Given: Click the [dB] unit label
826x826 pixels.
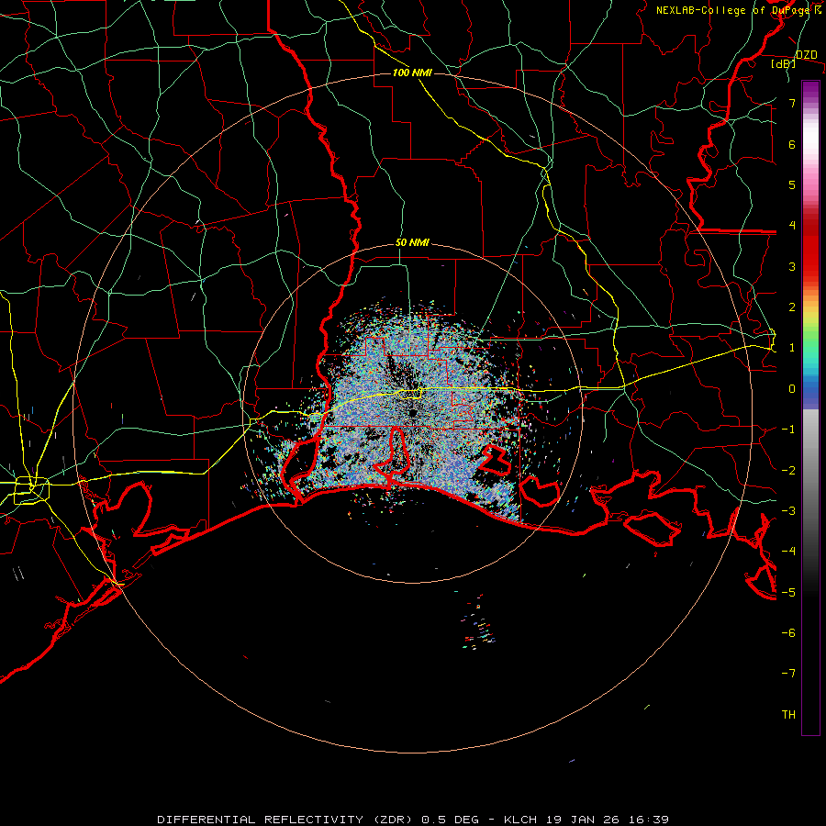Looking at the screenshot, I should pos(784,64).
